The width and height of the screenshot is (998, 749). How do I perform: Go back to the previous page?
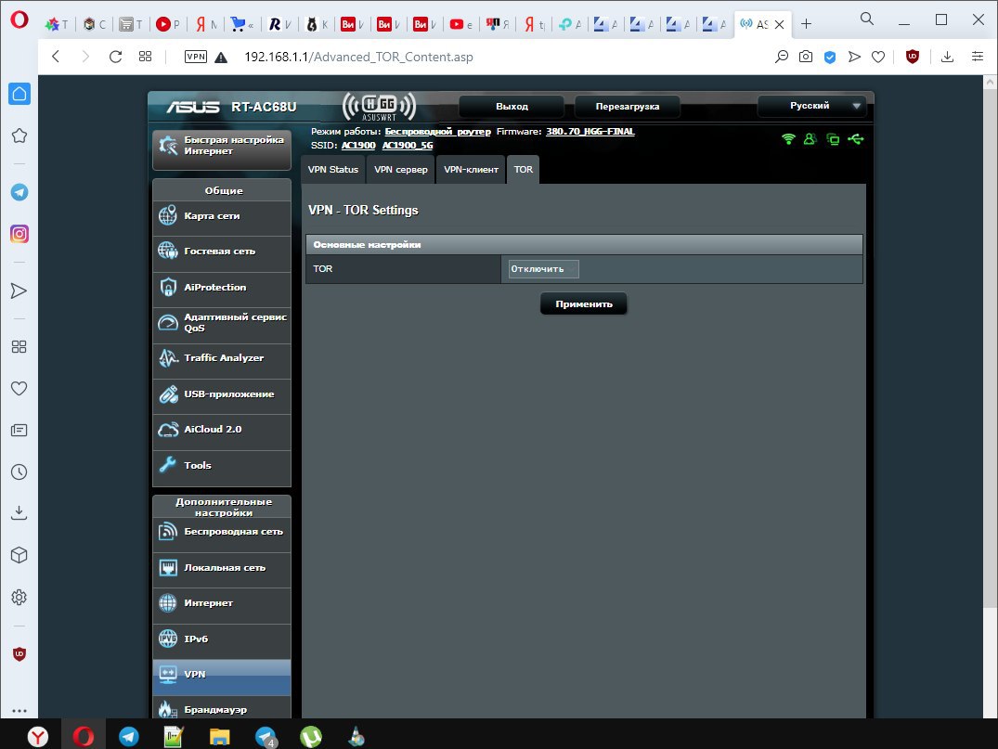(x=56, y=57)
